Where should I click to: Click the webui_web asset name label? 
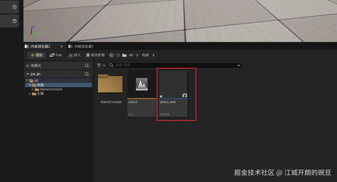click(x=168, y=102)
